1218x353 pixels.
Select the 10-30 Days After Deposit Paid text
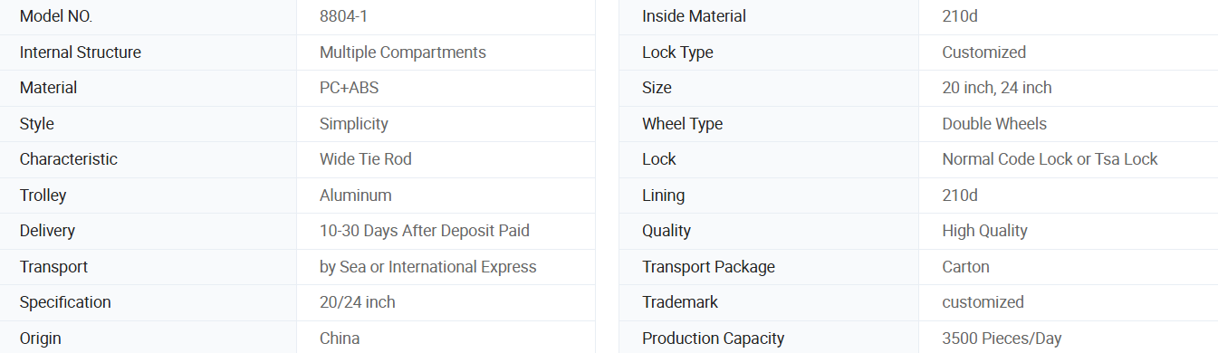point(425,231)
